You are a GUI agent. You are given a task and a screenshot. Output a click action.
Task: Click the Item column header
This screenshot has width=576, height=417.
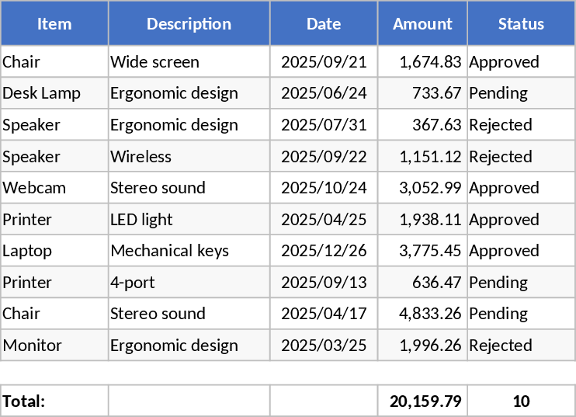click(x=54, y=23)
